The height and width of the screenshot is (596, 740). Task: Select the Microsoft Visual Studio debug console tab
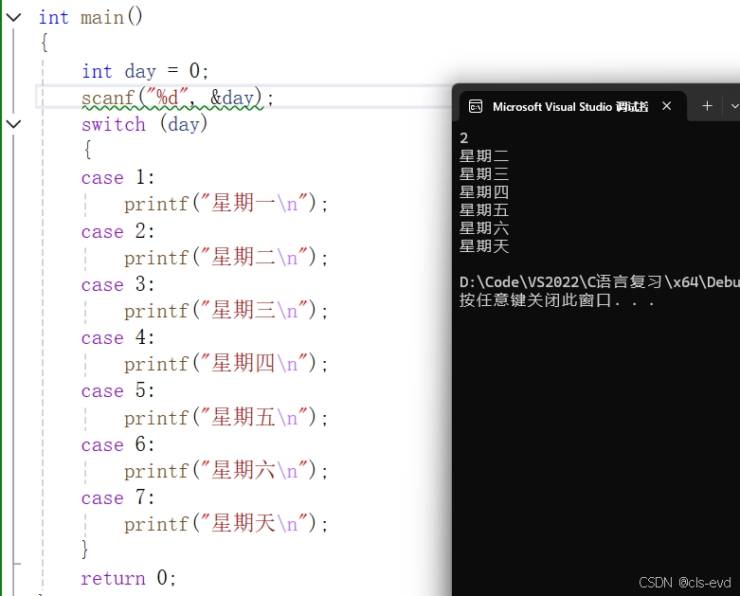pos(572,106)
